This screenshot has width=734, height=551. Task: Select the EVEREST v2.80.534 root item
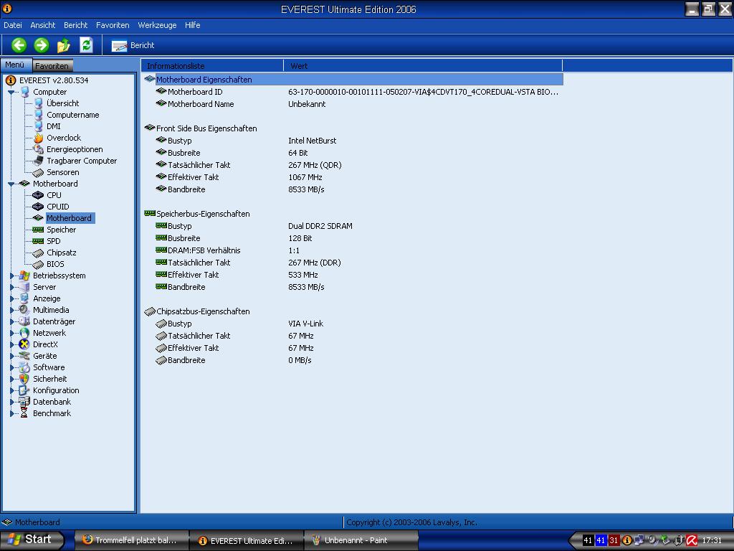pyautogui.click(x=54, y=80)
